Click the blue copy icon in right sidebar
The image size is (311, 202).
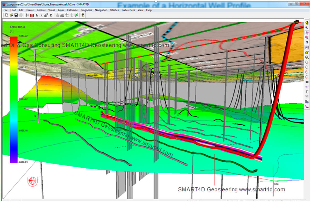[307, 102]
